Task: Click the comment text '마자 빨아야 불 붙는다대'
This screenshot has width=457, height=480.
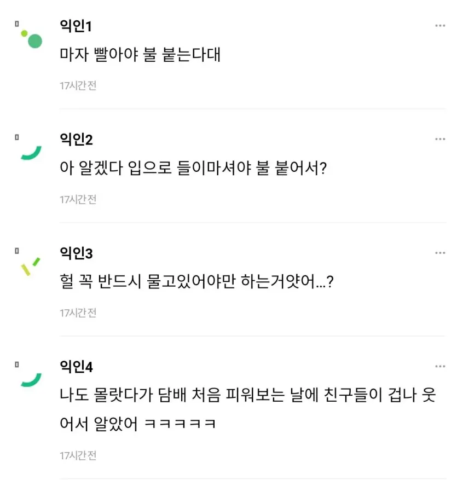Action: [140, 55]
